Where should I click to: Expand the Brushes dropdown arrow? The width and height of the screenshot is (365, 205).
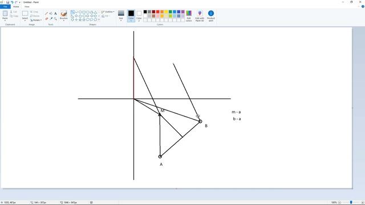click(64, 20)
